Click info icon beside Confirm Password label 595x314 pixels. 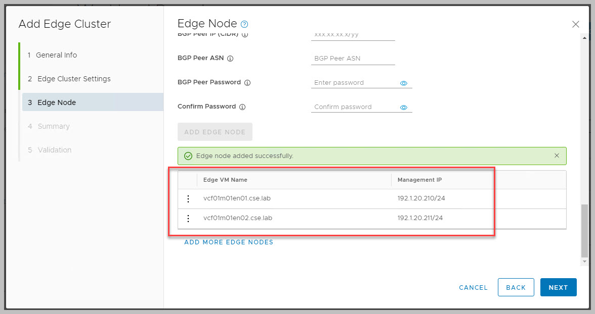click(x=242, y=107)
